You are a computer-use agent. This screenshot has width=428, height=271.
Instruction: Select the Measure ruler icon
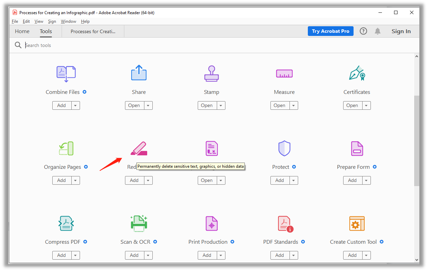point(284,74)
